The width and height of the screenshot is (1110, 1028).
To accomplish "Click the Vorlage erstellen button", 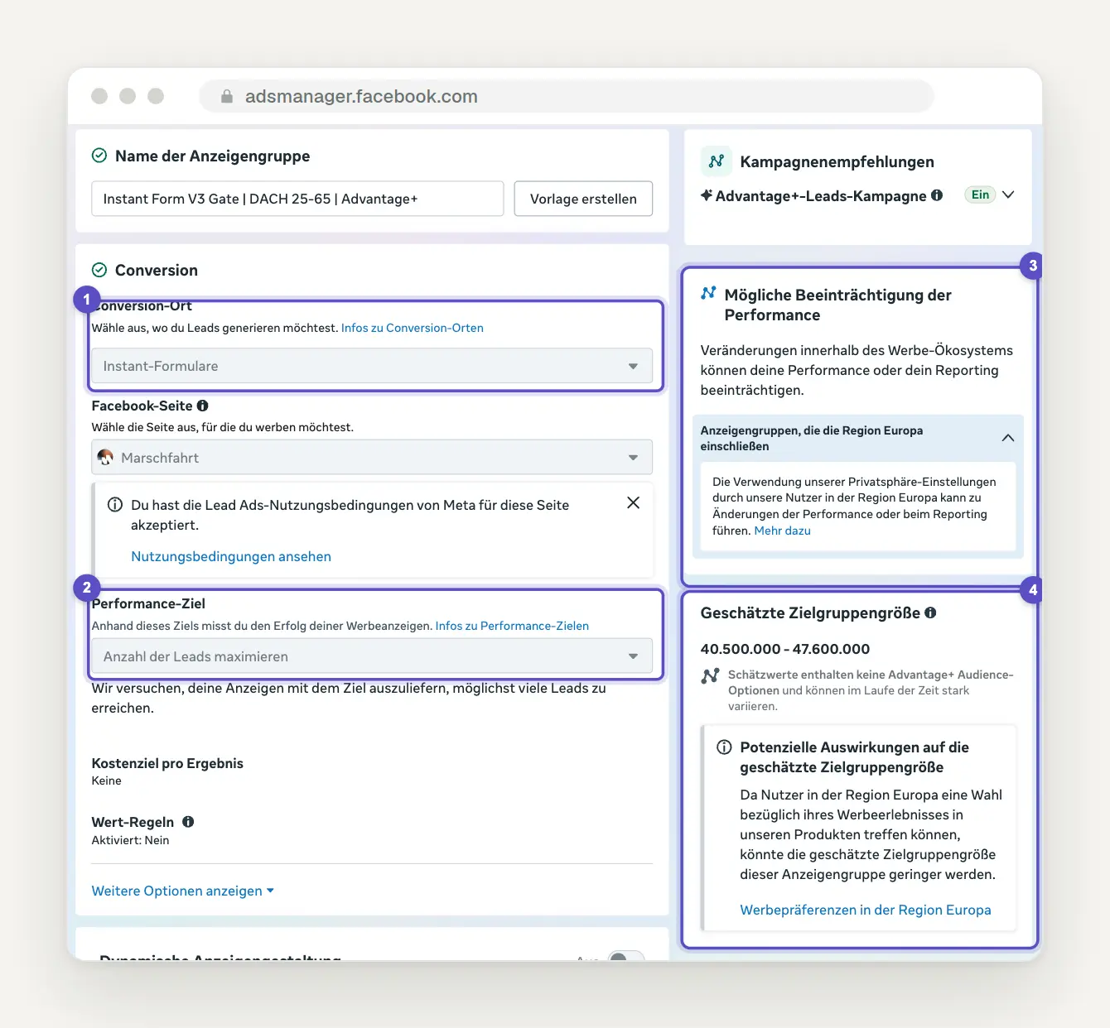I will click(x=583, y=199).
